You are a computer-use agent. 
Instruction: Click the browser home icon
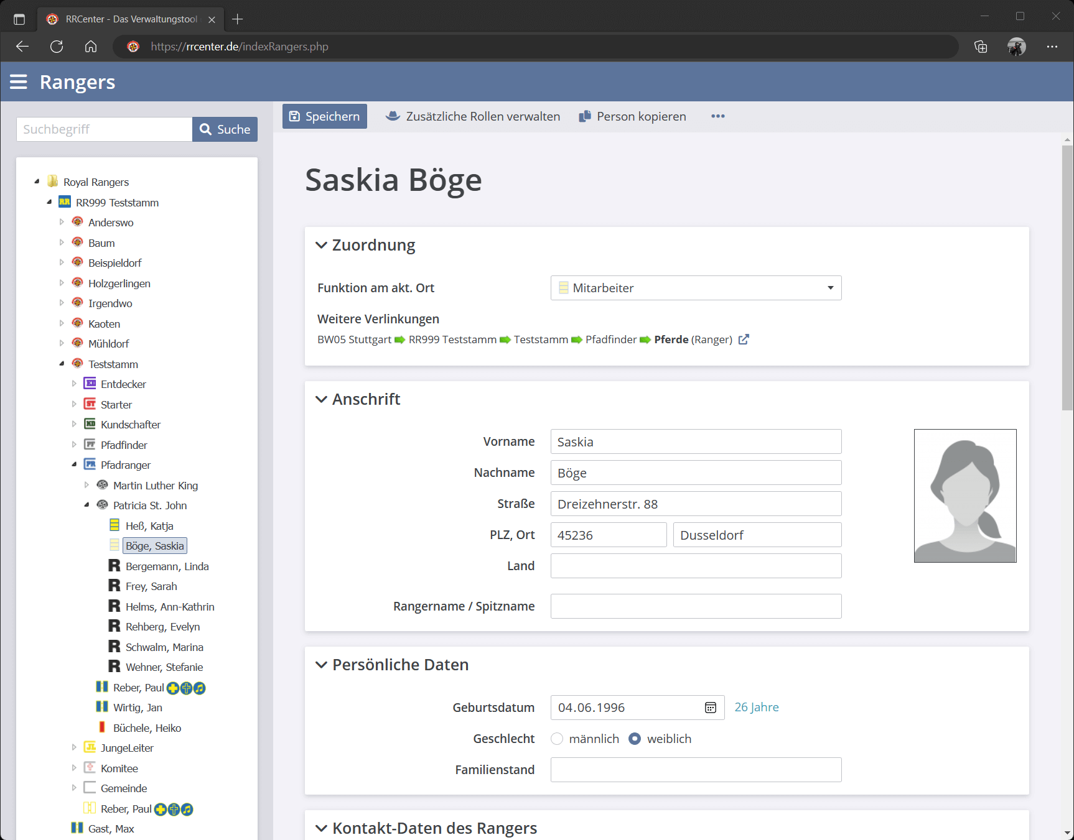coord(91,47)
